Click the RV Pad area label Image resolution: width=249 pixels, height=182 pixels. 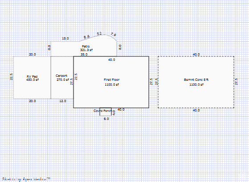click(32, 77)
